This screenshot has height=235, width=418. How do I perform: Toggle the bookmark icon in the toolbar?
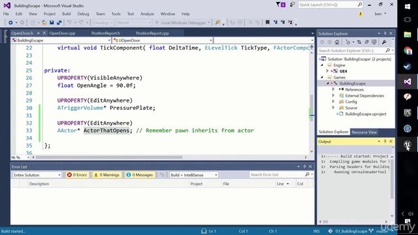click(x=267, y=22)
